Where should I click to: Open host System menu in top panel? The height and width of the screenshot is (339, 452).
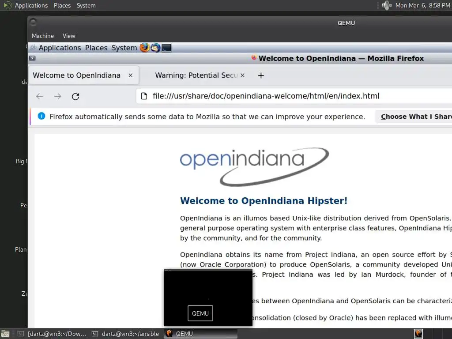pos(86,5)
